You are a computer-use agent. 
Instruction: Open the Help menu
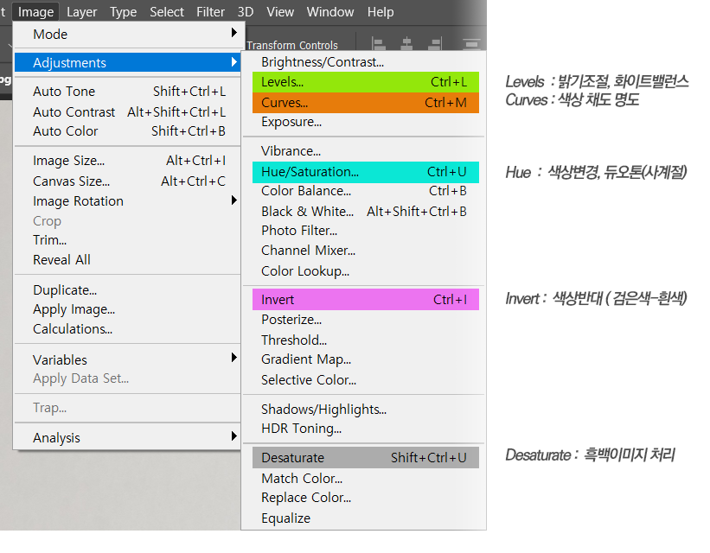click(381, 12)
